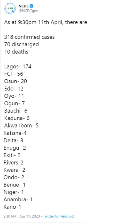Select the '70 discharged' line

tap(21, 44)
